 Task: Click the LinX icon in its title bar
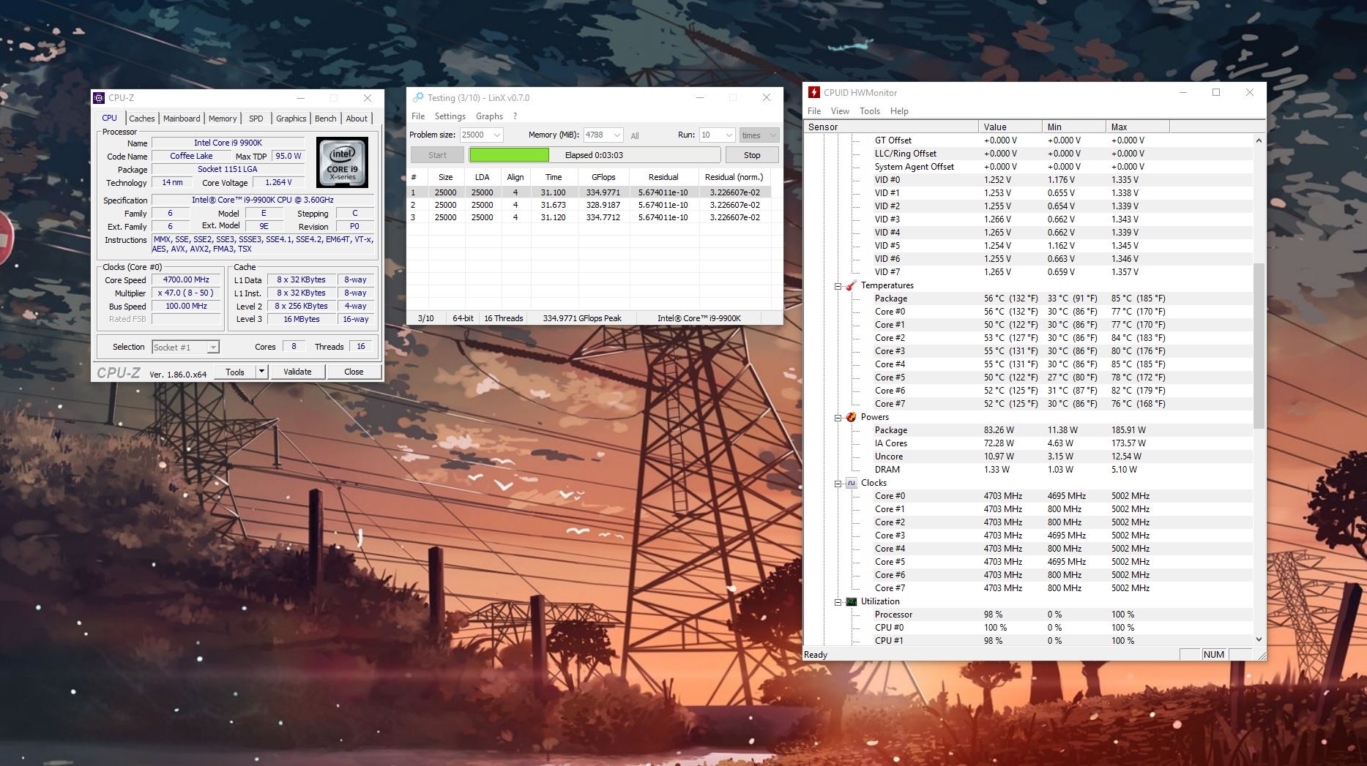pyautogui.click(x=418, y=97)
